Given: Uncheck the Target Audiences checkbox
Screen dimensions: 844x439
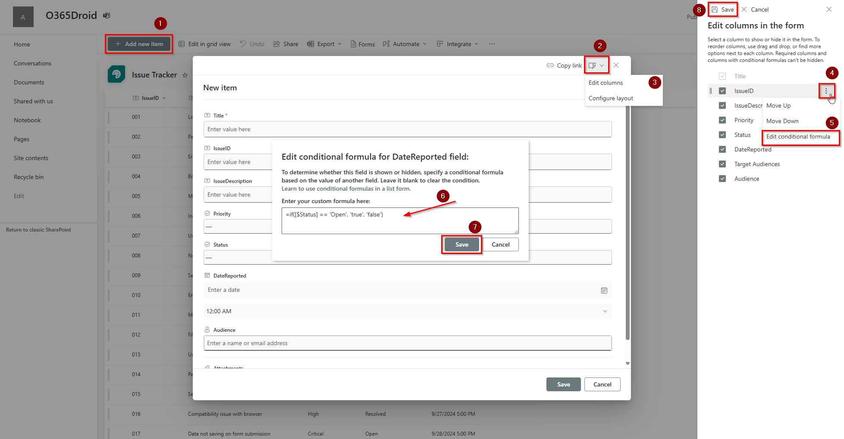Looking at the screenshot, I should click(x=722, y=164).
